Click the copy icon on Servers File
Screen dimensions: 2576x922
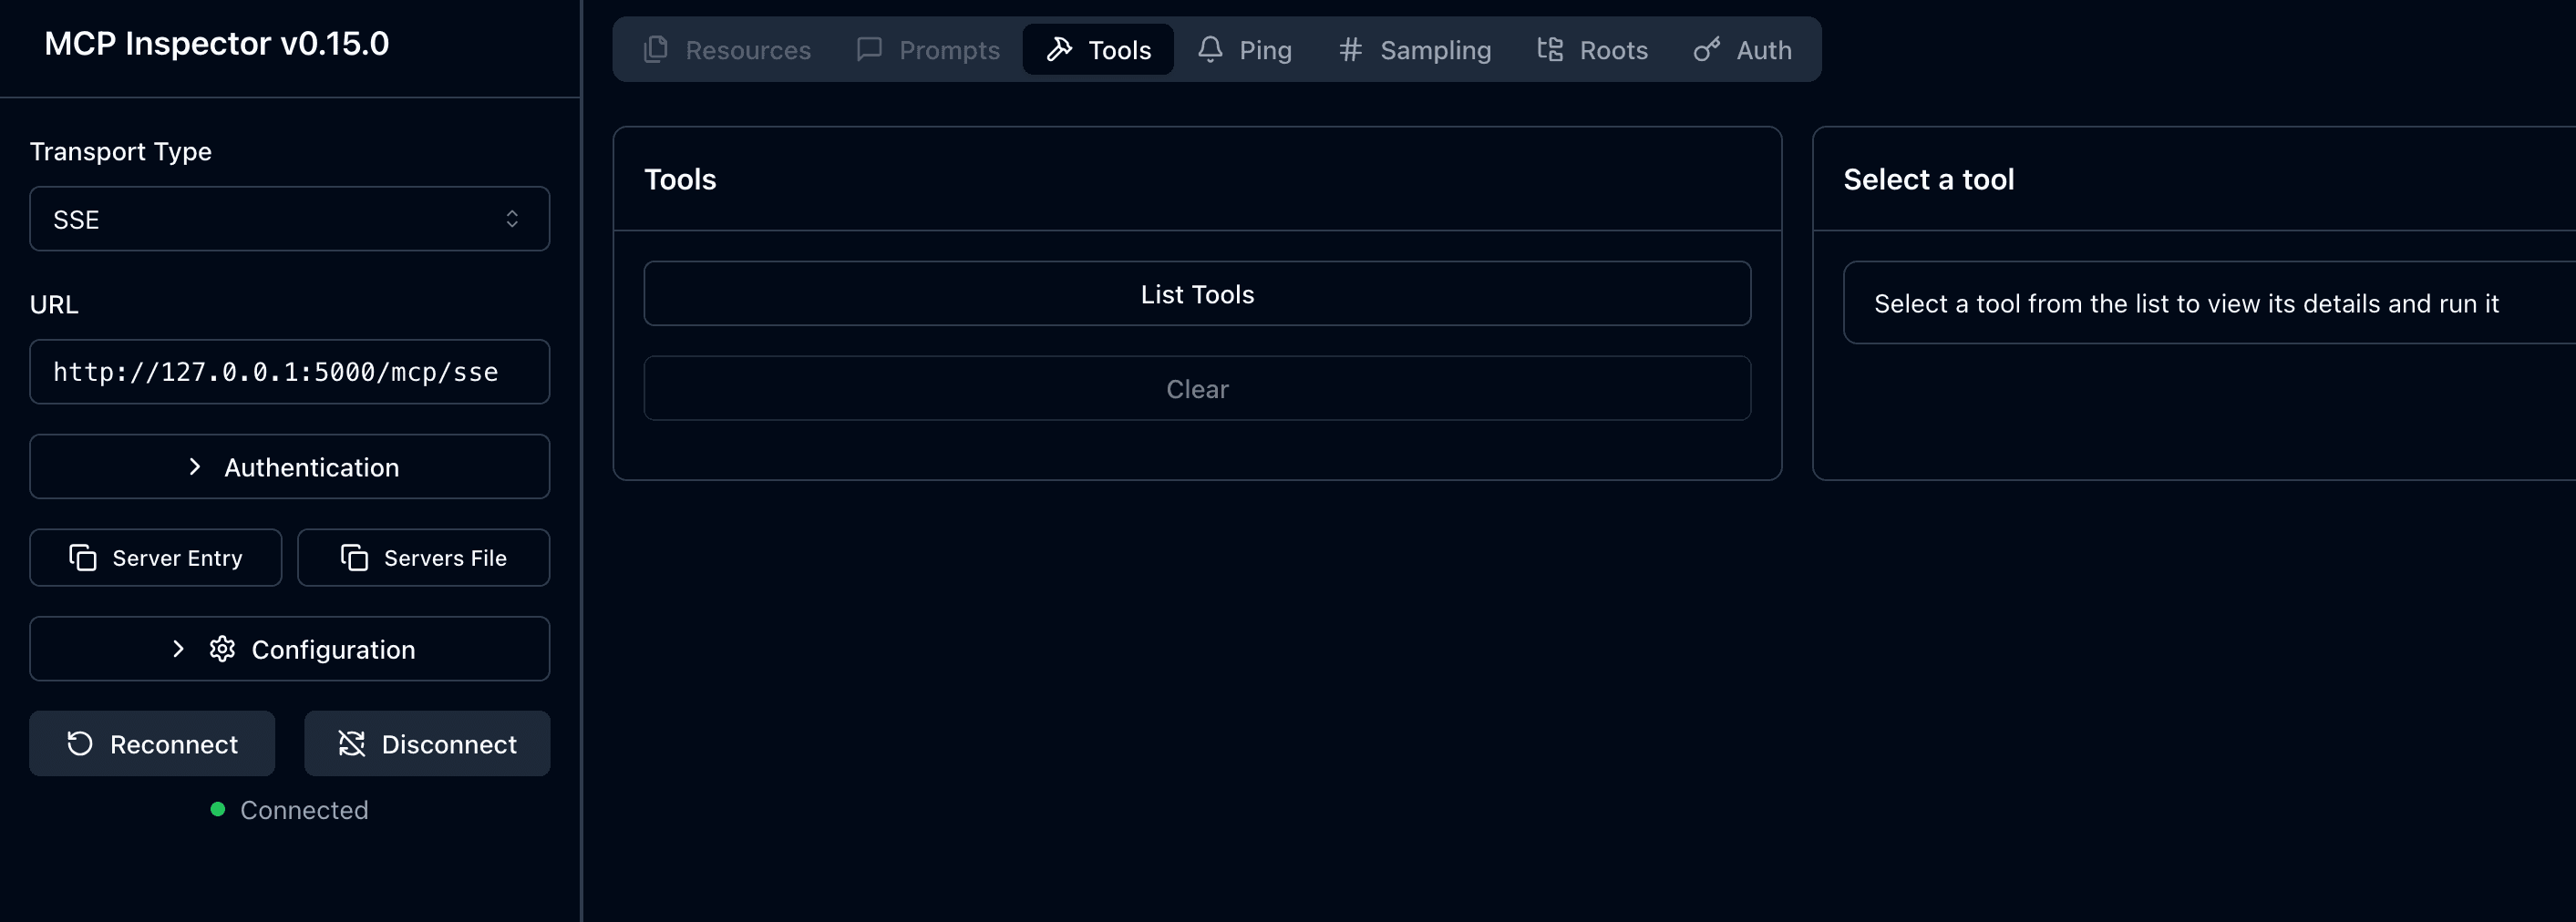(x=355, y=557)
